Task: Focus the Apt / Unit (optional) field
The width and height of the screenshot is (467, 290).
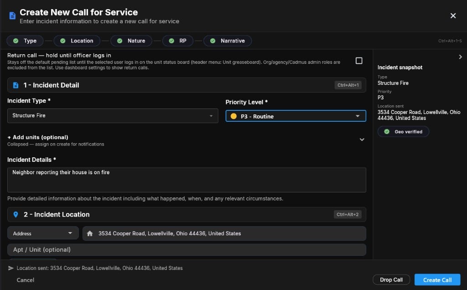Action: [x=187, y=250]
